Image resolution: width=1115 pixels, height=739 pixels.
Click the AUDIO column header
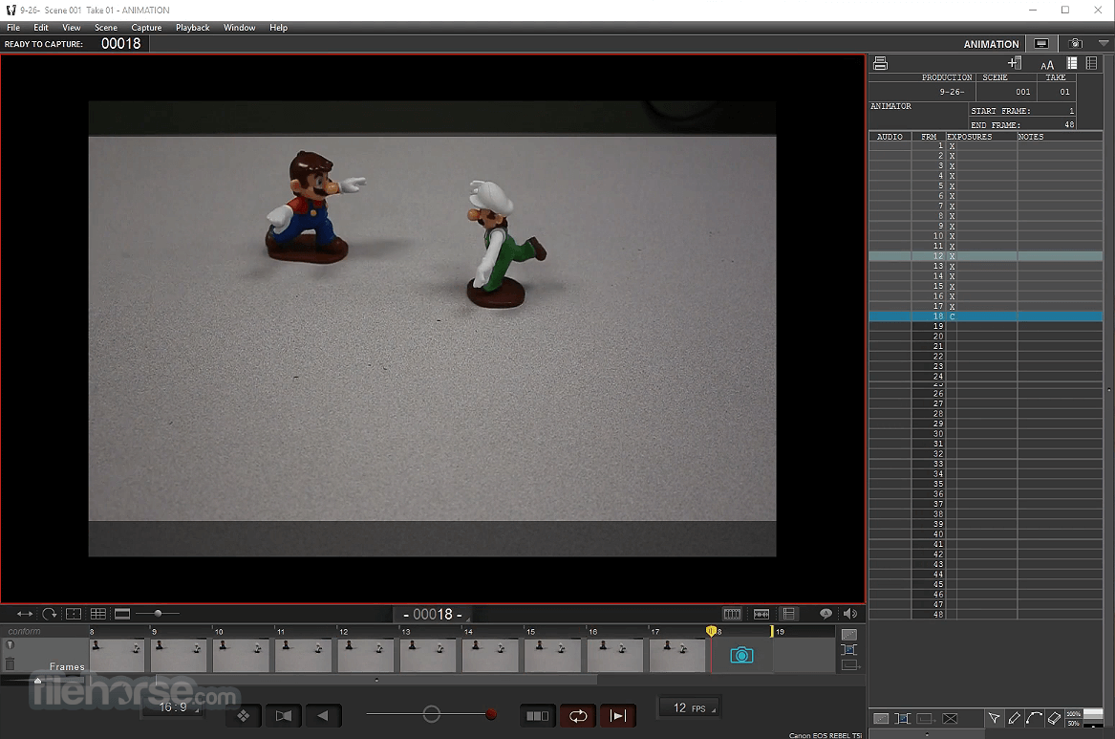click(890, 137)
